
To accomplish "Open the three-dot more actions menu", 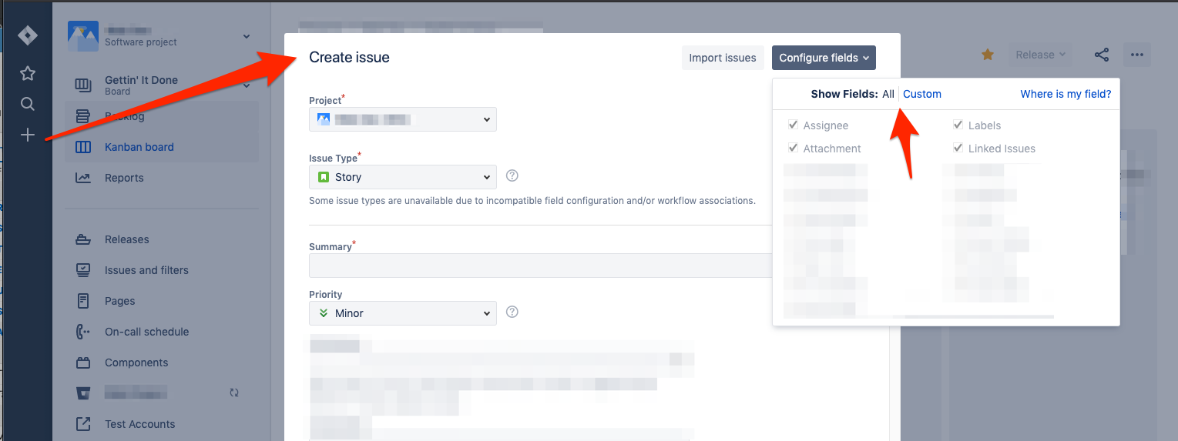I will (1137, 55).
